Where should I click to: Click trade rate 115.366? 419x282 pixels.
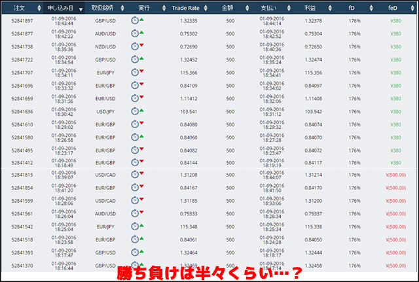tap(189, 73)
